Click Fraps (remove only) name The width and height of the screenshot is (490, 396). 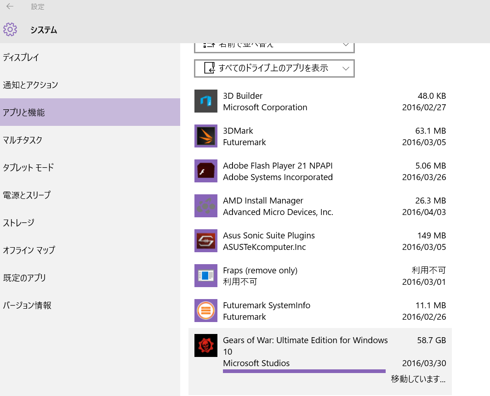click(260, 271)
